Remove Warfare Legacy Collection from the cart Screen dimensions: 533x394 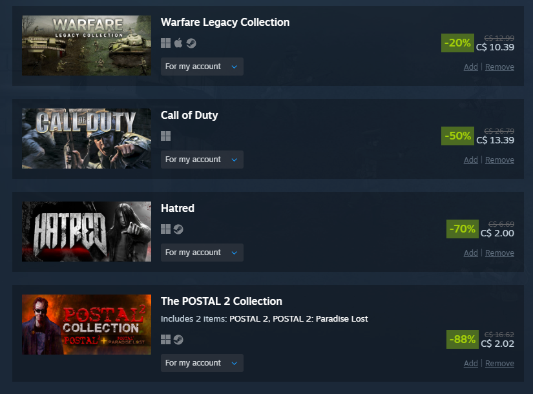[499, 67]
